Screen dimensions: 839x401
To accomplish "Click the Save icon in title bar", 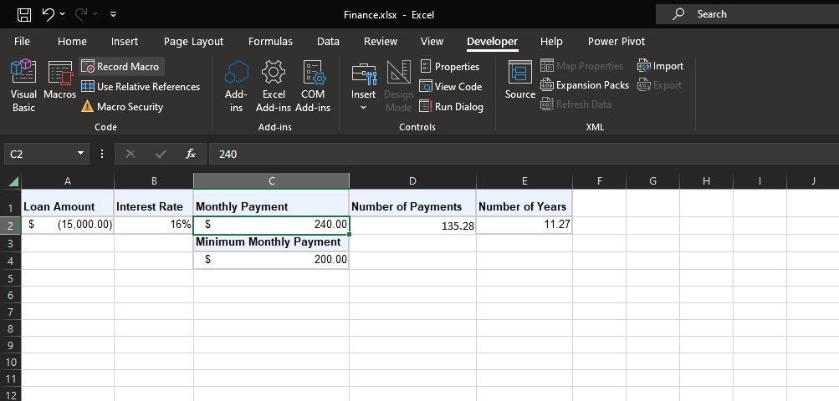I will [x=24, y=15].
